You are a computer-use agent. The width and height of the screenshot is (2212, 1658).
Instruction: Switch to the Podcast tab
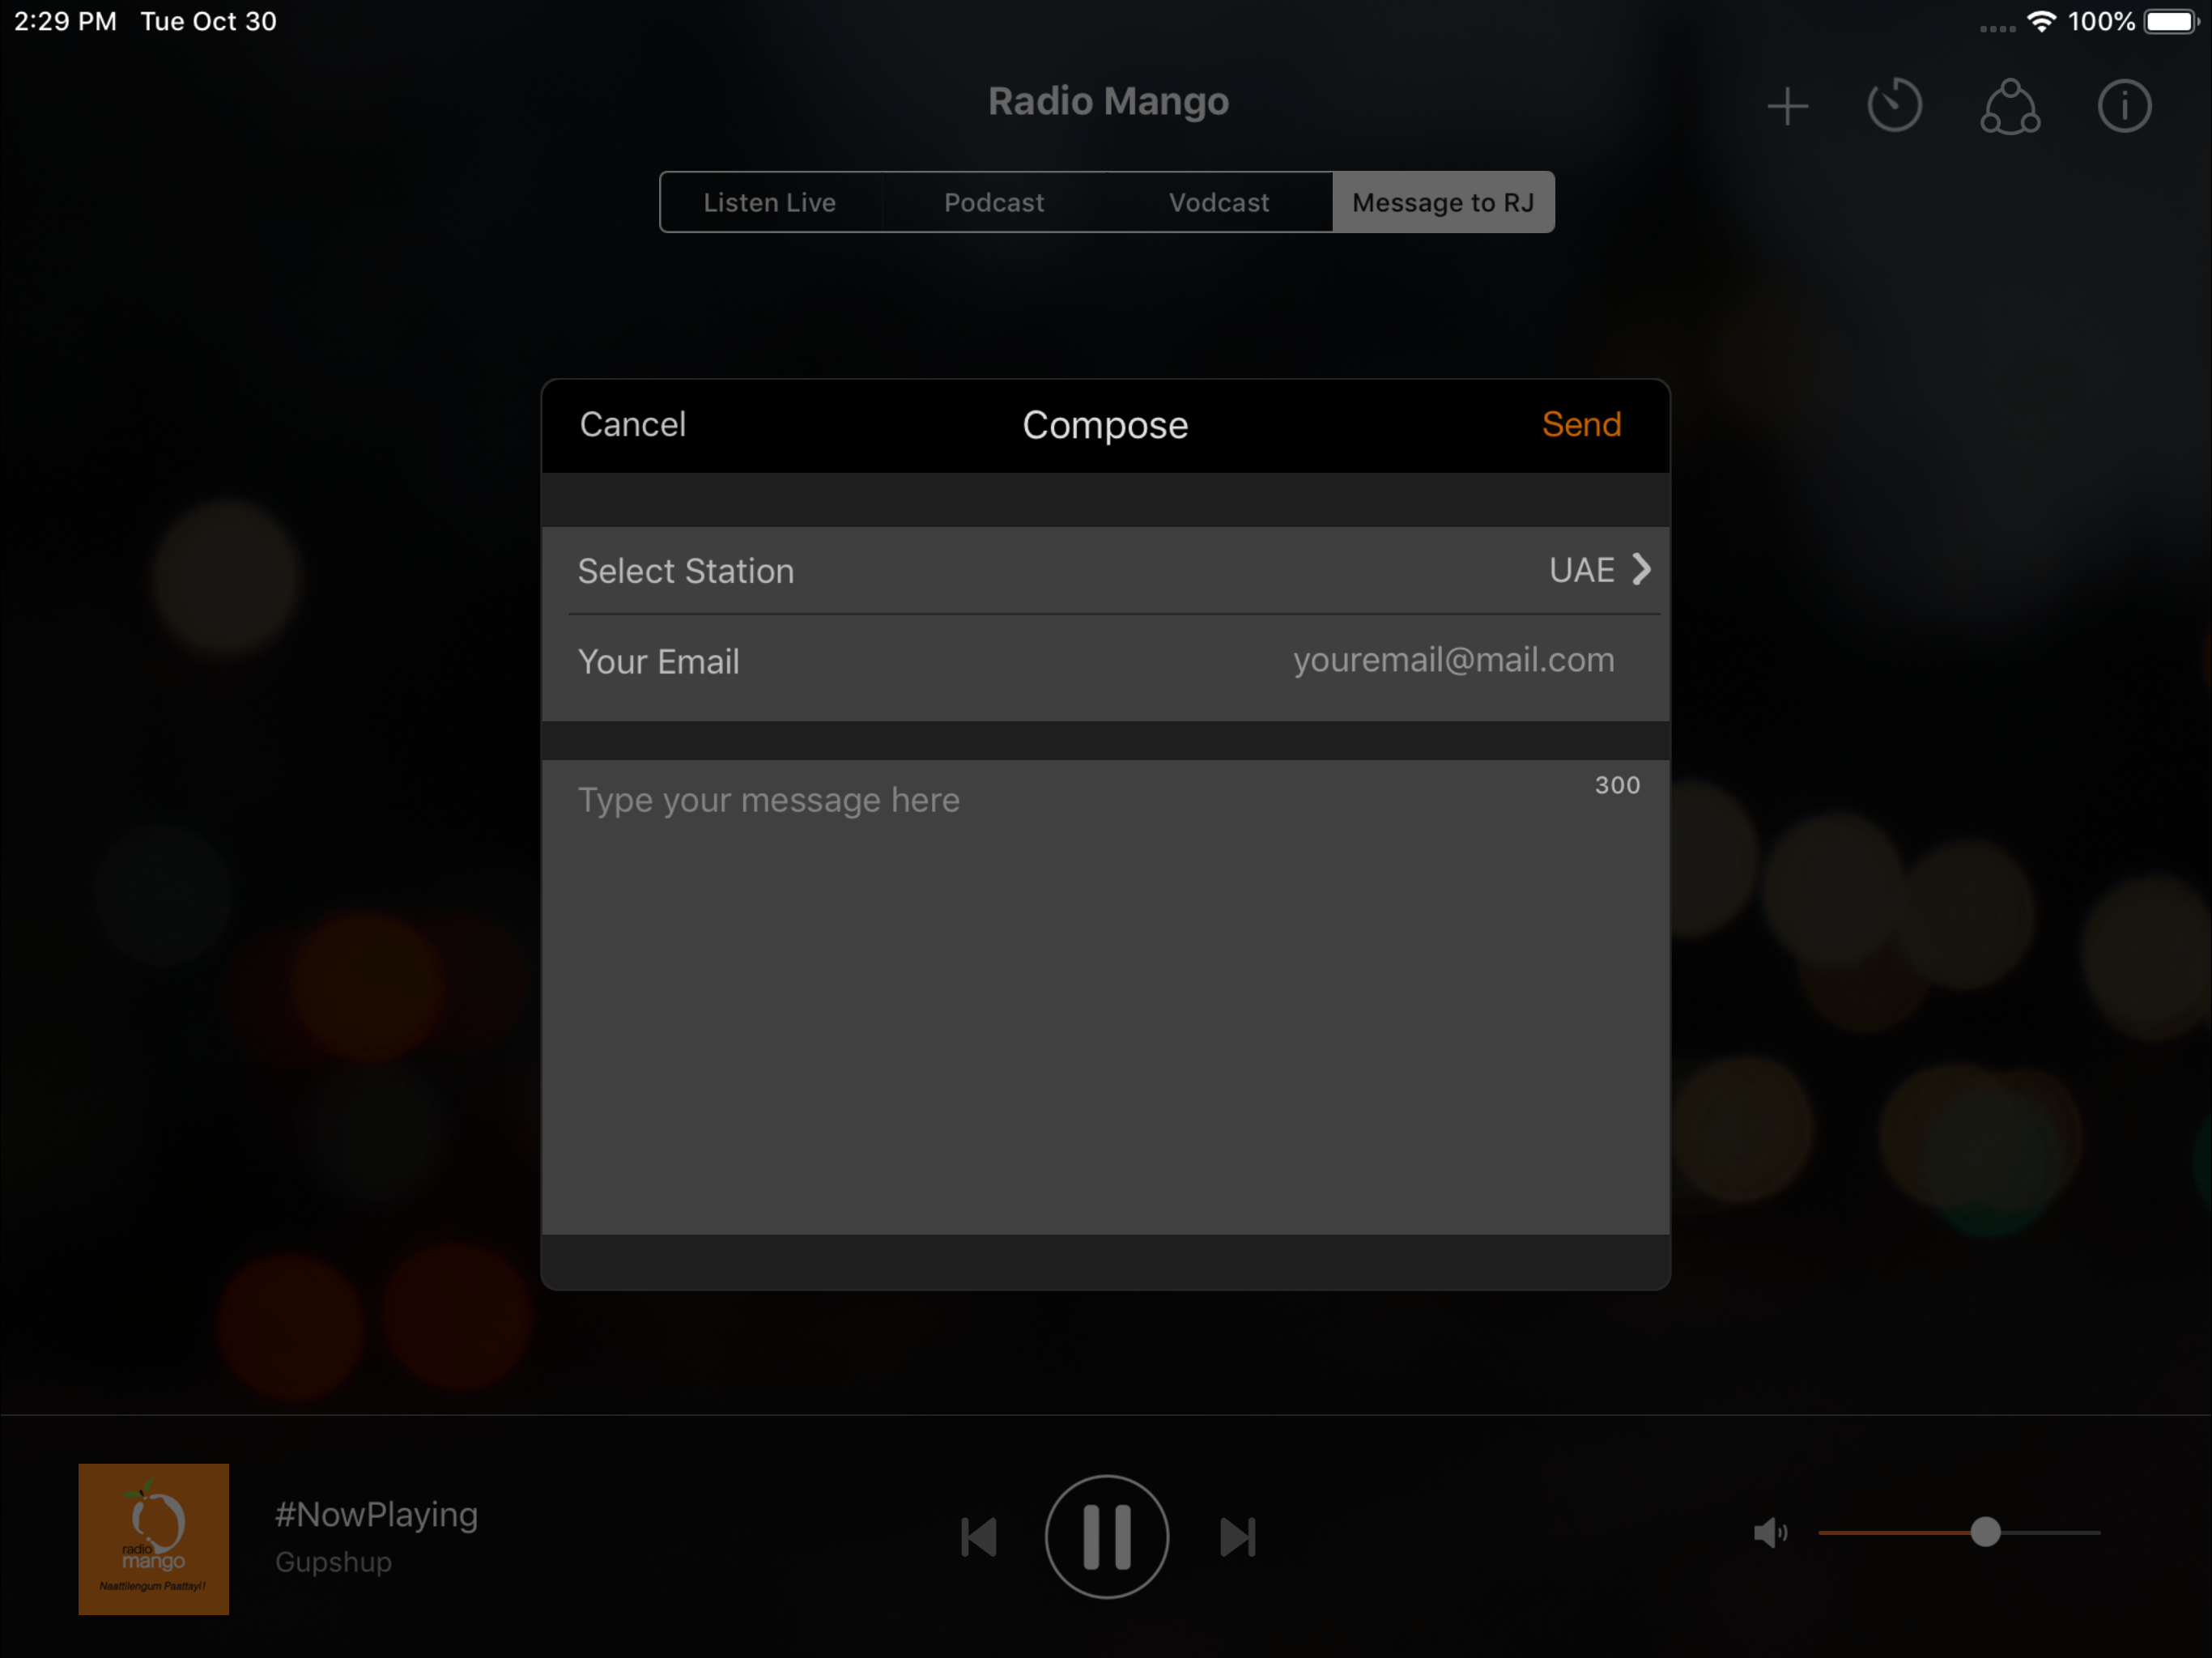tap(994, 203)
